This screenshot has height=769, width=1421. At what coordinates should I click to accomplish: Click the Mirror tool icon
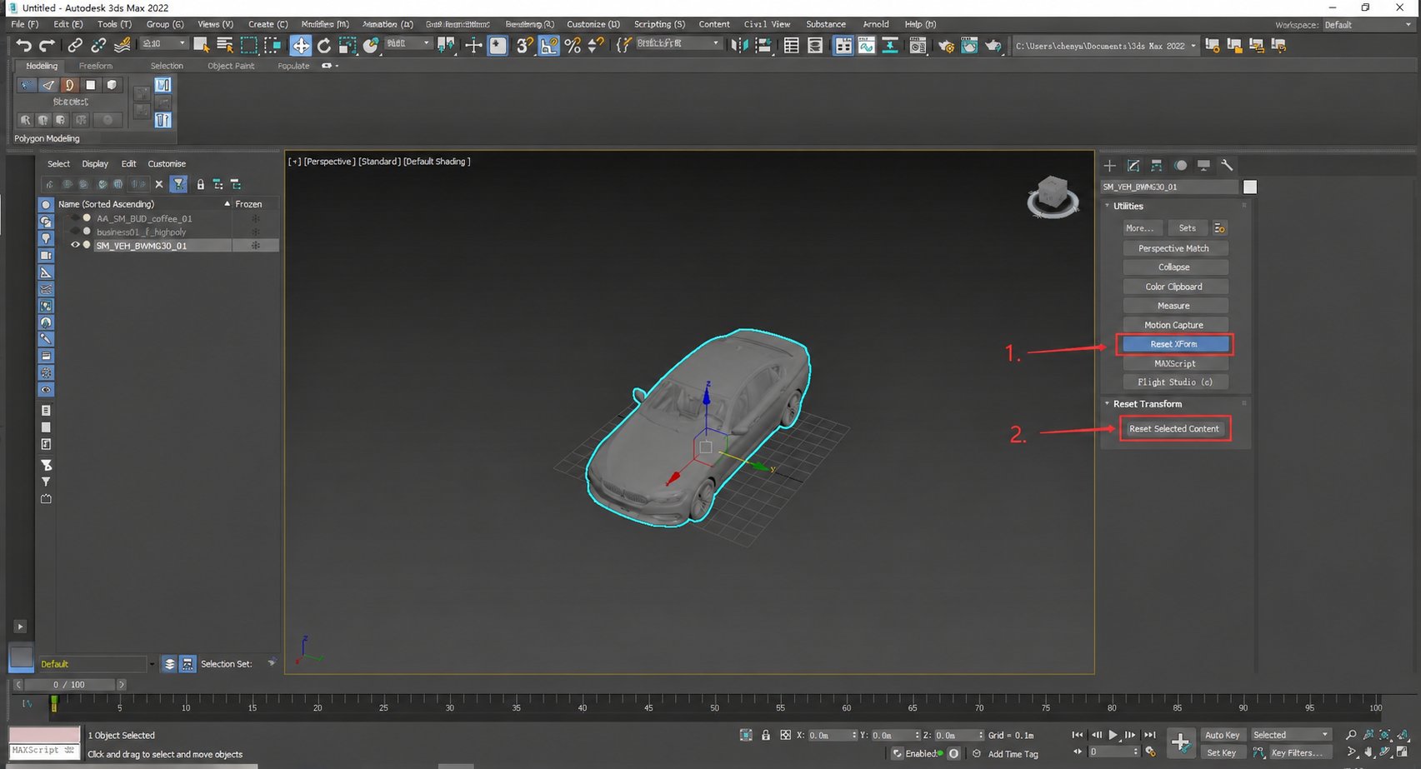(x=739, y=45)
